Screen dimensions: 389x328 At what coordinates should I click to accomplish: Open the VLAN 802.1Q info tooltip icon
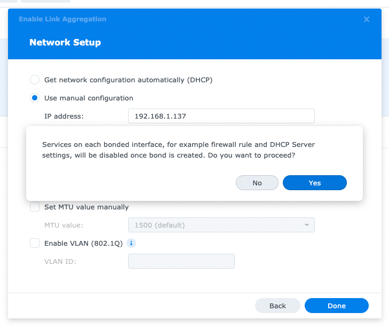click(131, 243)
